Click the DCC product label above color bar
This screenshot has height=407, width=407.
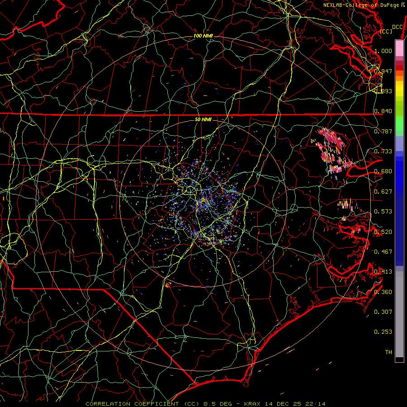pos(397,27)
